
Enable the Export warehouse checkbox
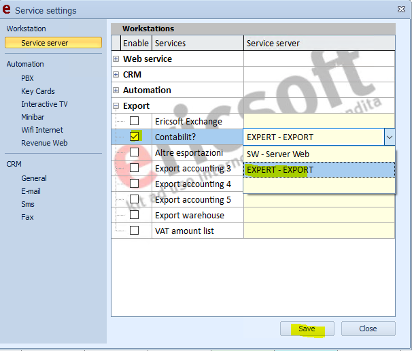[135, 215]
